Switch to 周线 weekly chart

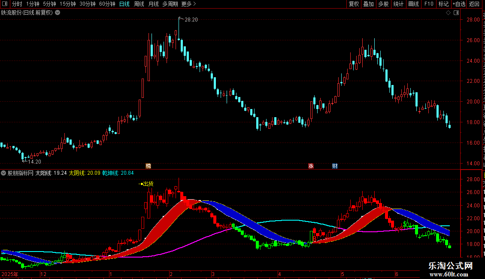pyautogui.click(x=139, y=4)
